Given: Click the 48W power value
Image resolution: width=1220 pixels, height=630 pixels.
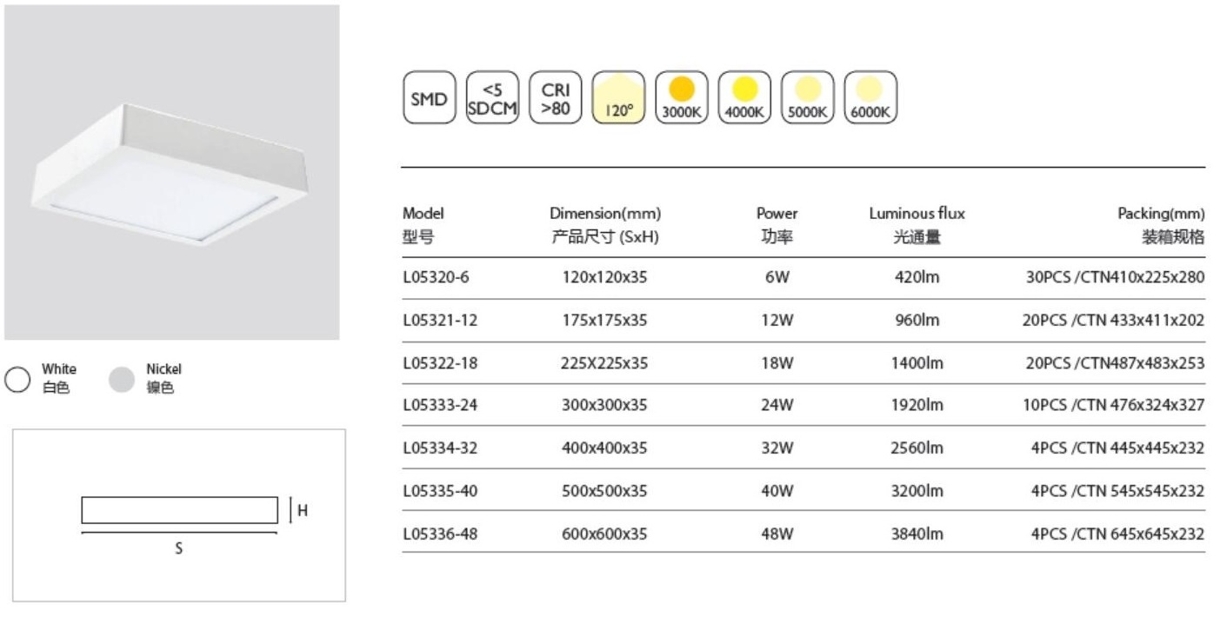Looking at the screenshot, I should click(x=777, y=534).
